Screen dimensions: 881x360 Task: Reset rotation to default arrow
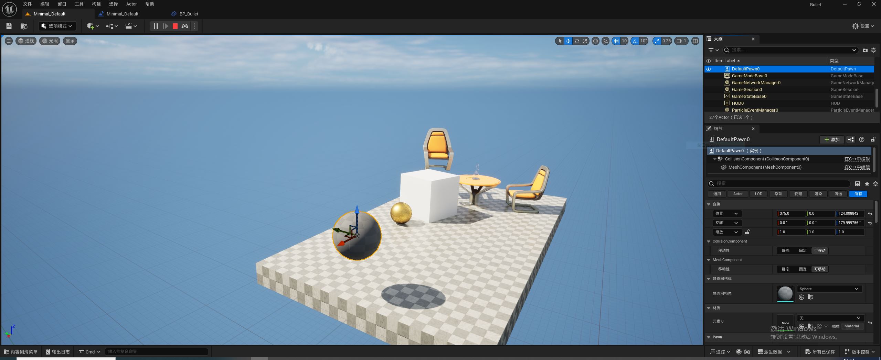870,223
